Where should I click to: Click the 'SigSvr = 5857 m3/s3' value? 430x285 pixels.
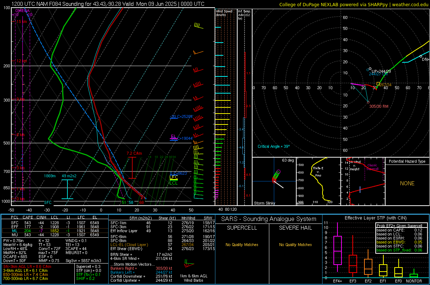click(x=83, y=261)
